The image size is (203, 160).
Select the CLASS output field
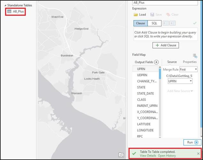pos(145,100)
